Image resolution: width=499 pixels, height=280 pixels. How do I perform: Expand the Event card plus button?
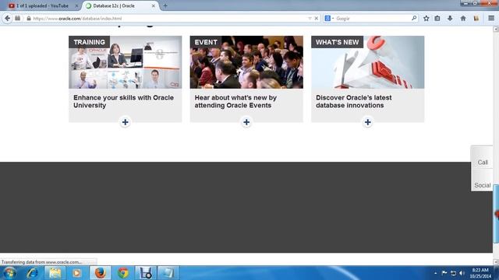click(246, 122)
